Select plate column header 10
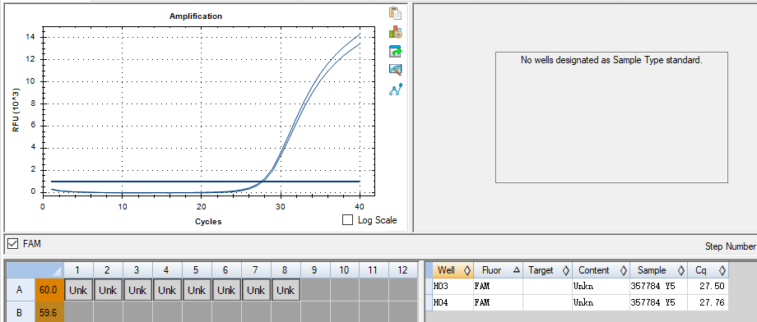The width and height of the screenshot is (757, 322). (x=344, y=270)
